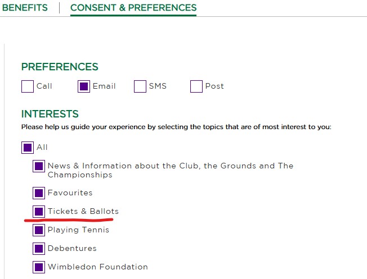367x279 pixels.
Task: Tick the SMS preference checkbox
Action: point(140,86)
